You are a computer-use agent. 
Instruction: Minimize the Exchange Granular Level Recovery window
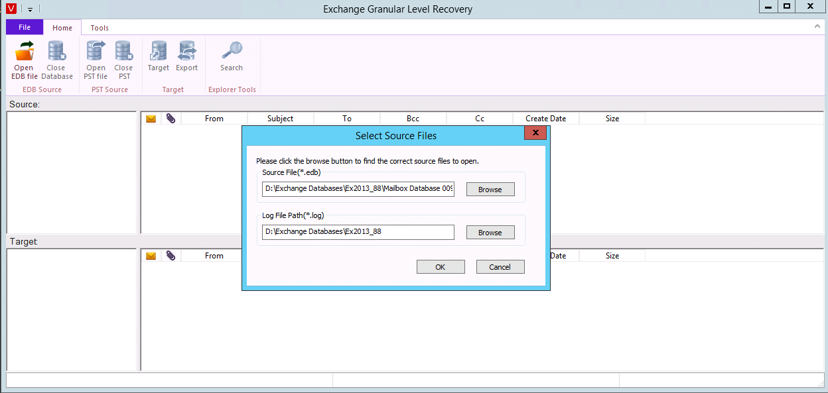[x=768, y=7]
